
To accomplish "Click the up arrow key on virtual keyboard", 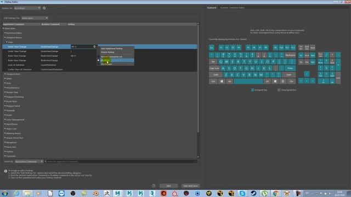I will coord(307,74).
